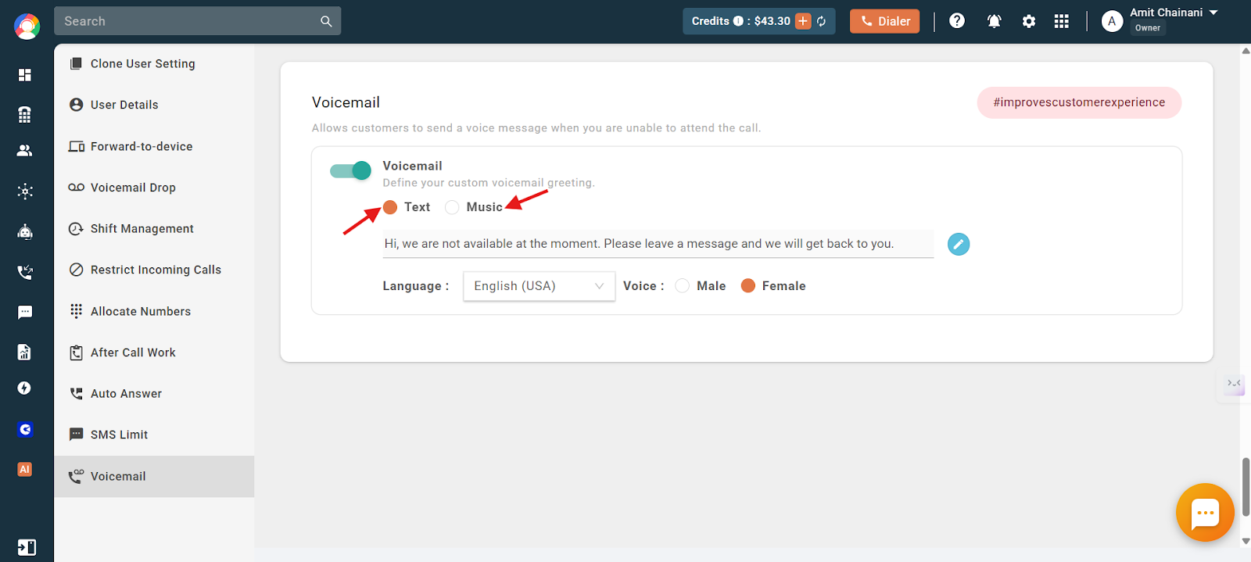This screenshot has height=562, width=1251.
Task: Expand the Amit Chainani account menu arrow
Action: [1213, 13]
